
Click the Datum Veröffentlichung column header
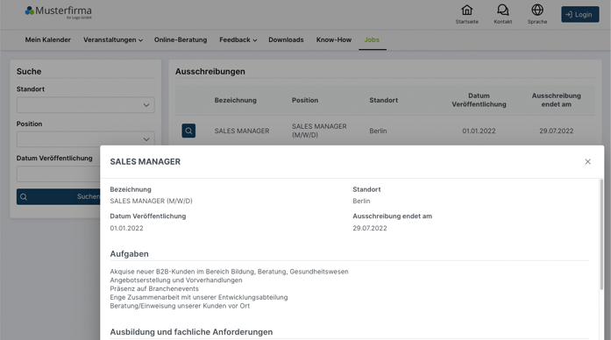pyautogui.click(x=479, y=100)
